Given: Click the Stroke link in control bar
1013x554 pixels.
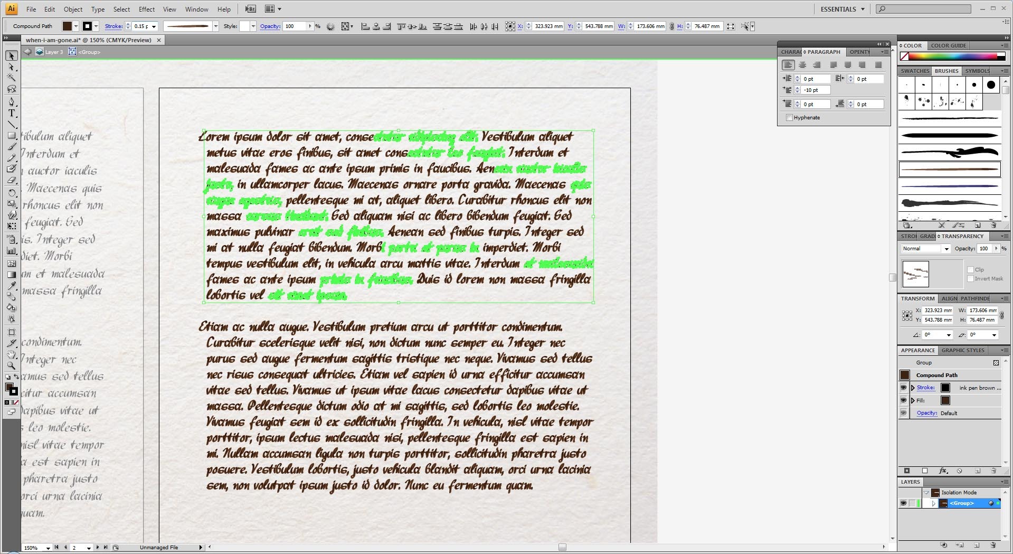Looking at the screenshot, I should [x=113, y=26].
